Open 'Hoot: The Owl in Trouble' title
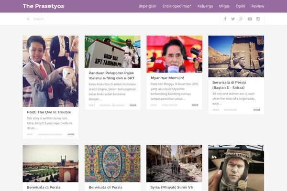287x191 pixels. pos(49,112)
